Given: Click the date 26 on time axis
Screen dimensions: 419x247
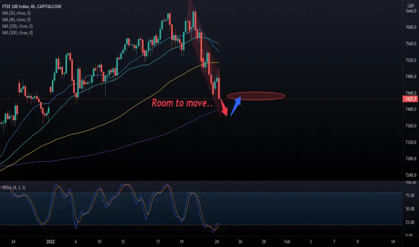Looking at the screenshot, I should click(x=240, y=242).
